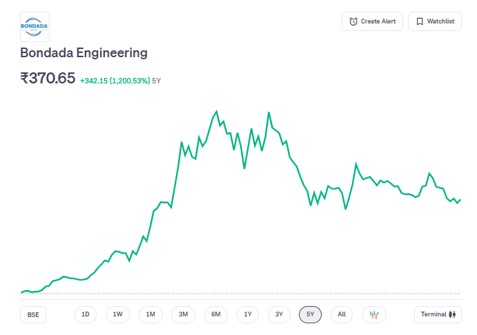View the 1Y price chart
Image resolution: width=477 pixels, height=335 pixels.
tap(248, 314)
